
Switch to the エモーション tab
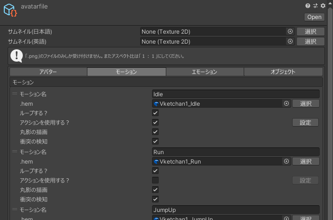[205, 72]
